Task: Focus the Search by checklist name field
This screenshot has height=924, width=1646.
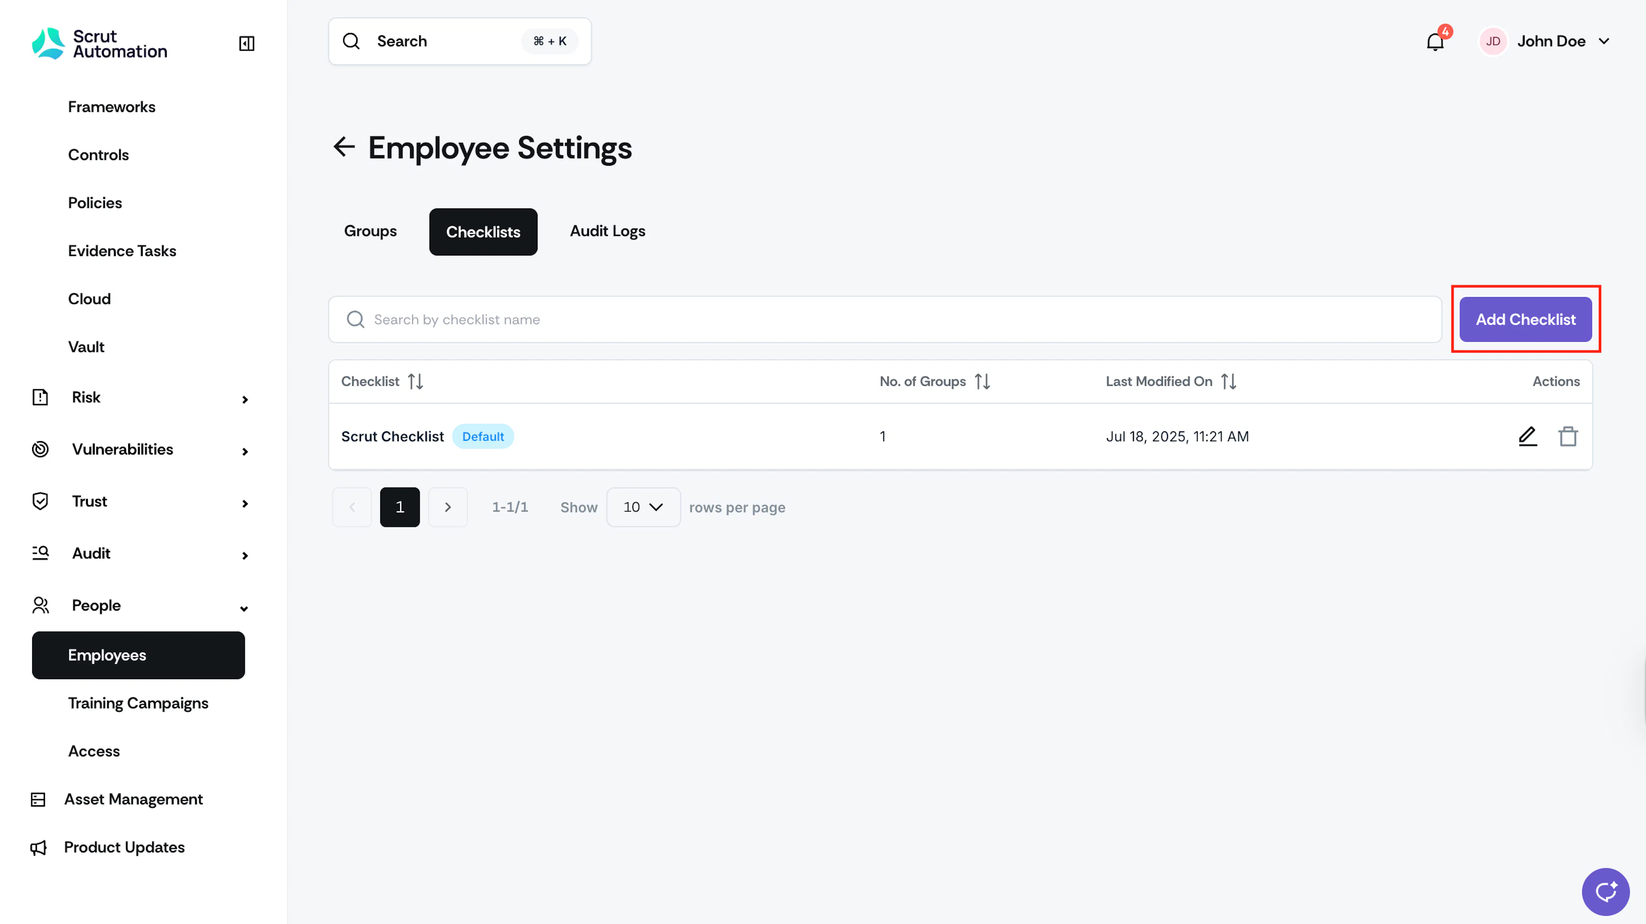Action: (884, 319)
